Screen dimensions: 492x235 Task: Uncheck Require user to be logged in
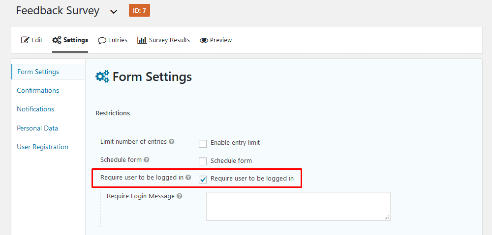[x=203, y=179]
